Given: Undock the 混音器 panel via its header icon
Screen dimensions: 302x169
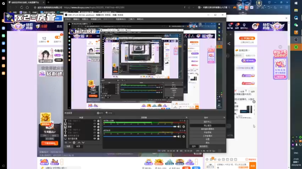Looking at the screenshot, I should click(186, 118).
